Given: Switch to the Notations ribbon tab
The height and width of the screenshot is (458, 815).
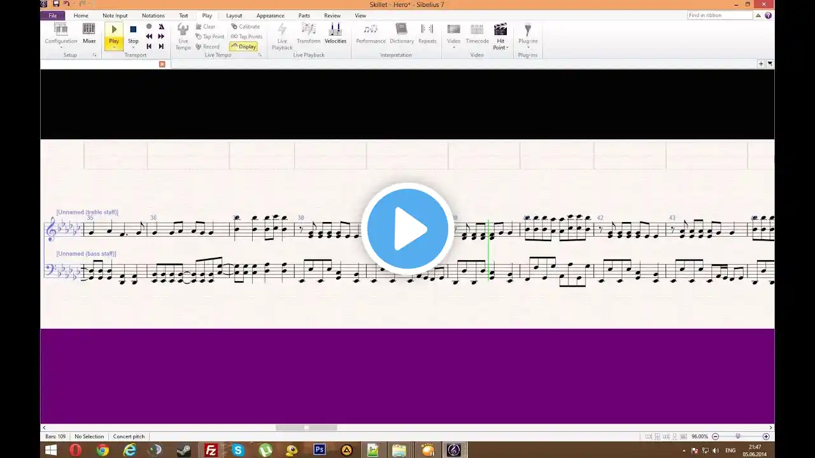Looking at the screenshot, I should coord(153,15).
